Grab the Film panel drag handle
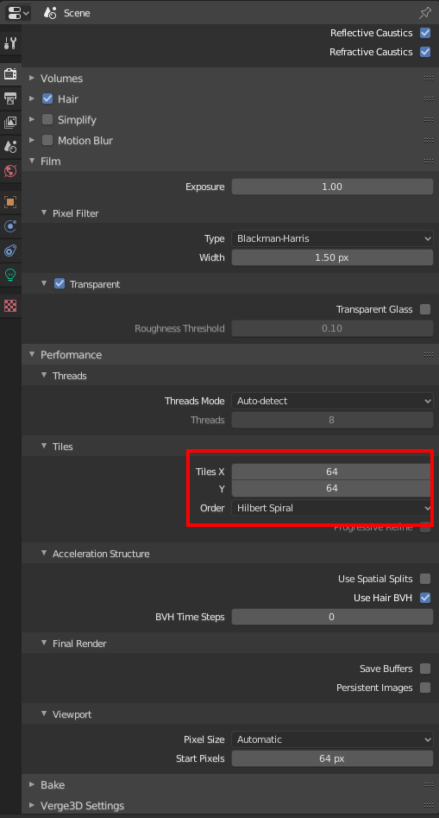The width and height of the screenshot is (439, 818). (429, 162)
